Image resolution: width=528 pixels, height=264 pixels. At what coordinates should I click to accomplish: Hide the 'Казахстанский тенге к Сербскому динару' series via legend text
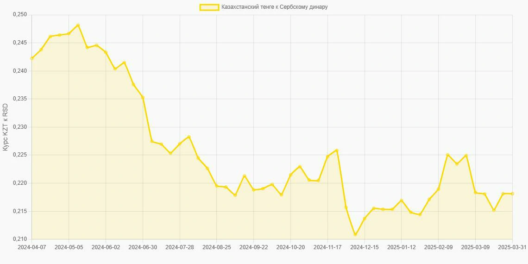click(x=275, y=7)
